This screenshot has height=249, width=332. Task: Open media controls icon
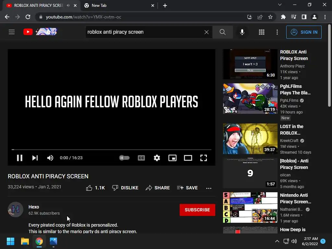(293, 17)
